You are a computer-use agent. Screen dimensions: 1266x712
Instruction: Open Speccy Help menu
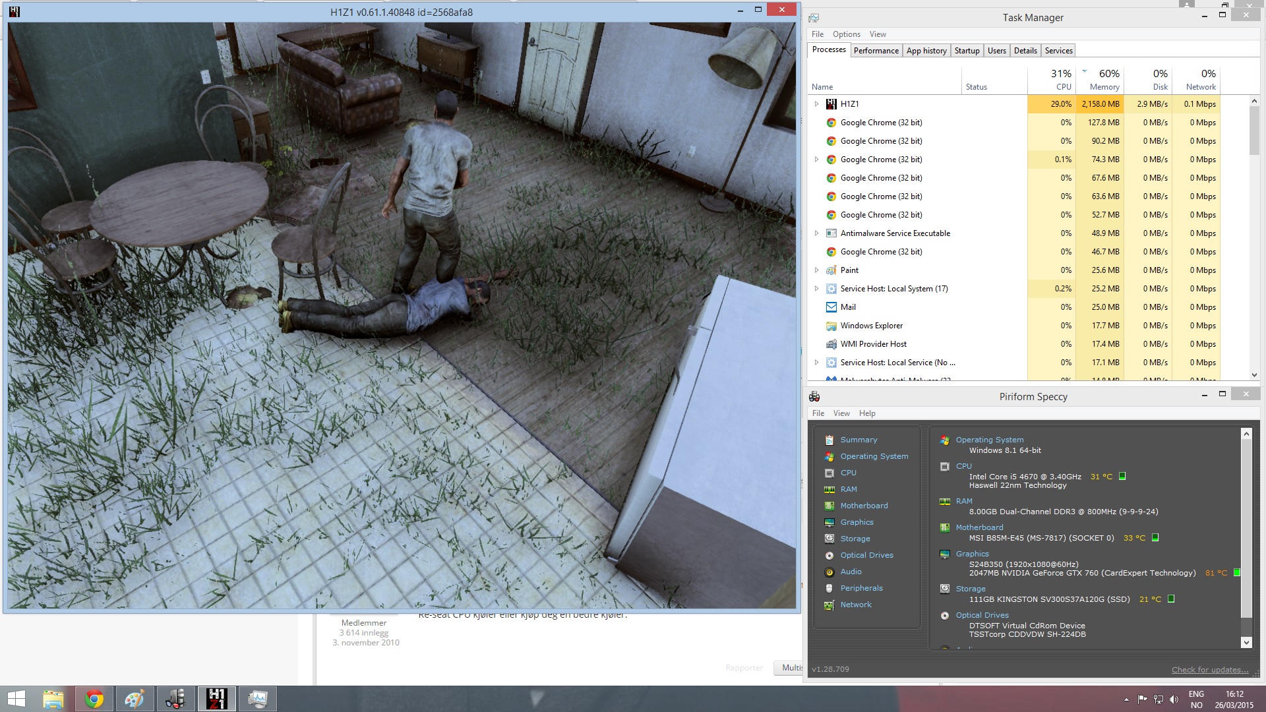pos(867,413)
